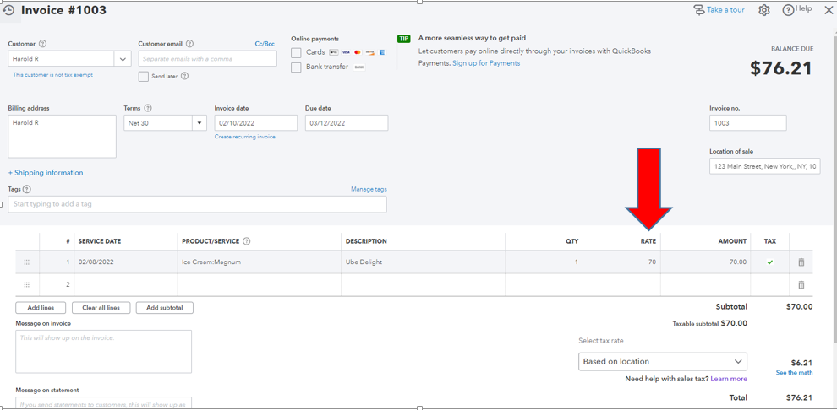Enable Cards online payment checkbox
Screen dimensions: 837x410
click(296, 52)
